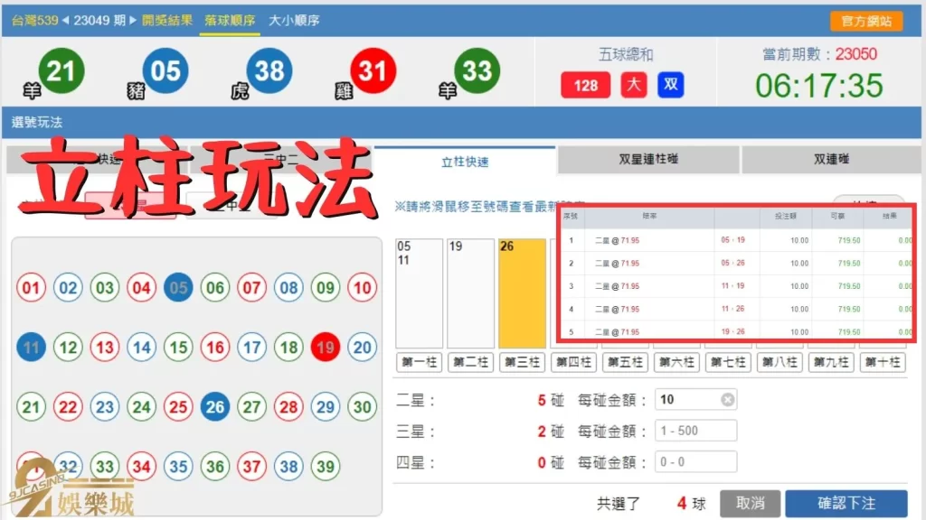Select lottery ball number 07 from the grid

(x=251, y=288)
